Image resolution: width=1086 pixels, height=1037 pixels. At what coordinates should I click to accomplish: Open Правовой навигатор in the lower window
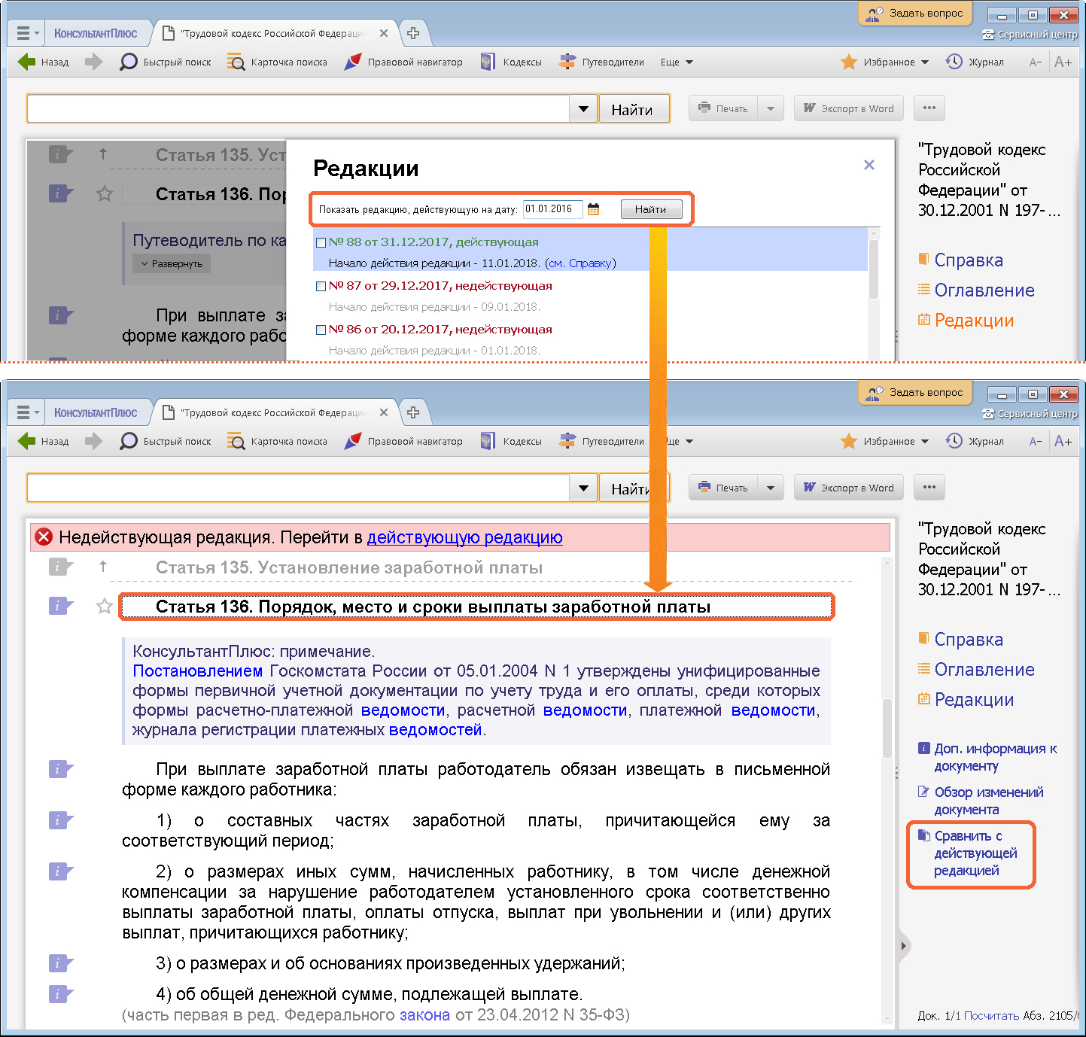point(403,441)
